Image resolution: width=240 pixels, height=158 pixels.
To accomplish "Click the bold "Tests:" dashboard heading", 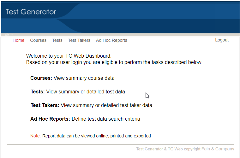I will (38, 92).
